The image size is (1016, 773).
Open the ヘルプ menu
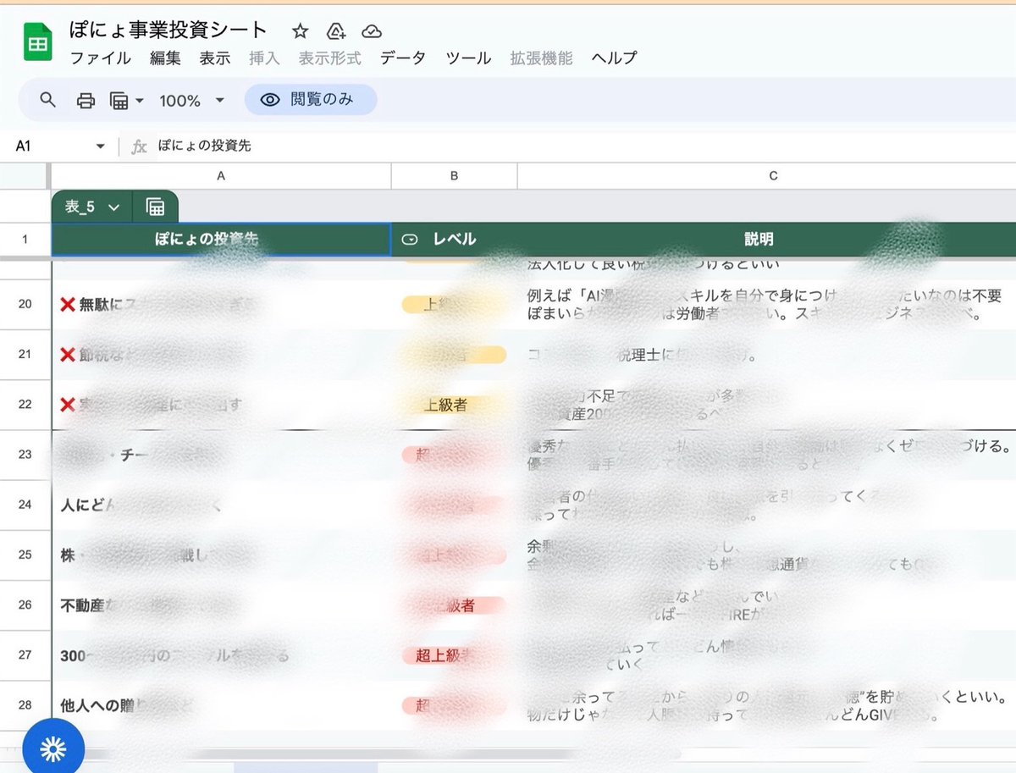point(613,58)
